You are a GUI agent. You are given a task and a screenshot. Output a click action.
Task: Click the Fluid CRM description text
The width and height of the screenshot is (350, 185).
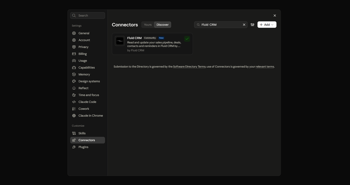pos(154,44)
